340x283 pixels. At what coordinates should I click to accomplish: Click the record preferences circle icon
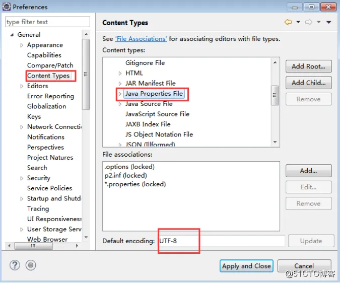point(31,265)
